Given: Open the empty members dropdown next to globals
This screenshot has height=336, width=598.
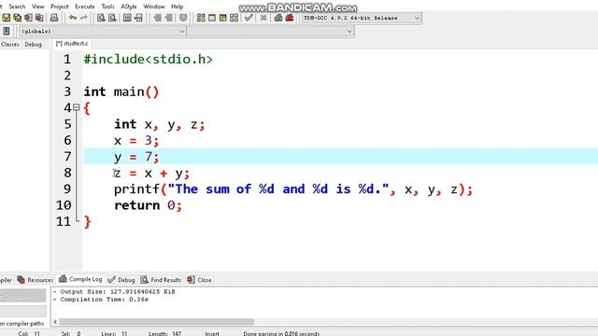Looking at the screenshot, I should tap(270, 31).
